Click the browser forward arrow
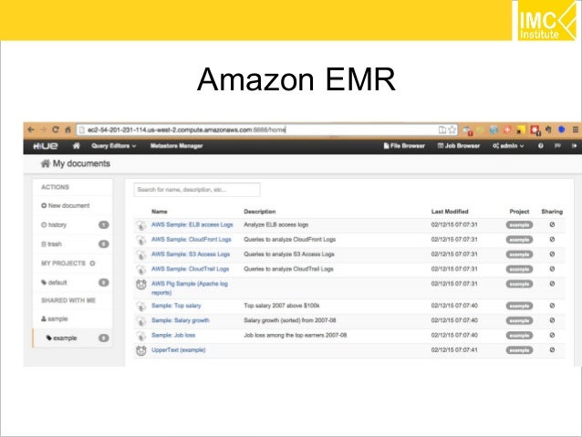The height and width of the screenshot is (437, 582). point(43,130)
